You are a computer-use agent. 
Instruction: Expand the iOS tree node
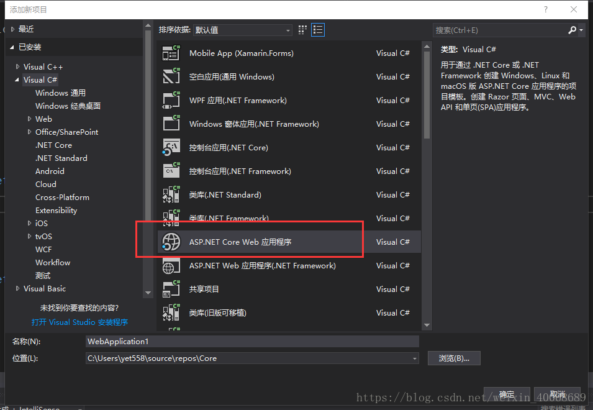(30, 223)
